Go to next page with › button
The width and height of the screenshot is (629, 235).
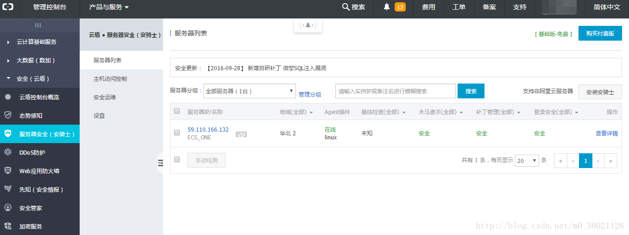click(x=598, y=161)
